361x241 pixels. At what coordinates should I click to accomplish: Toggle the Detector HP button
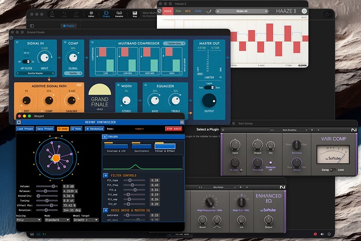(x=270, y=163)
